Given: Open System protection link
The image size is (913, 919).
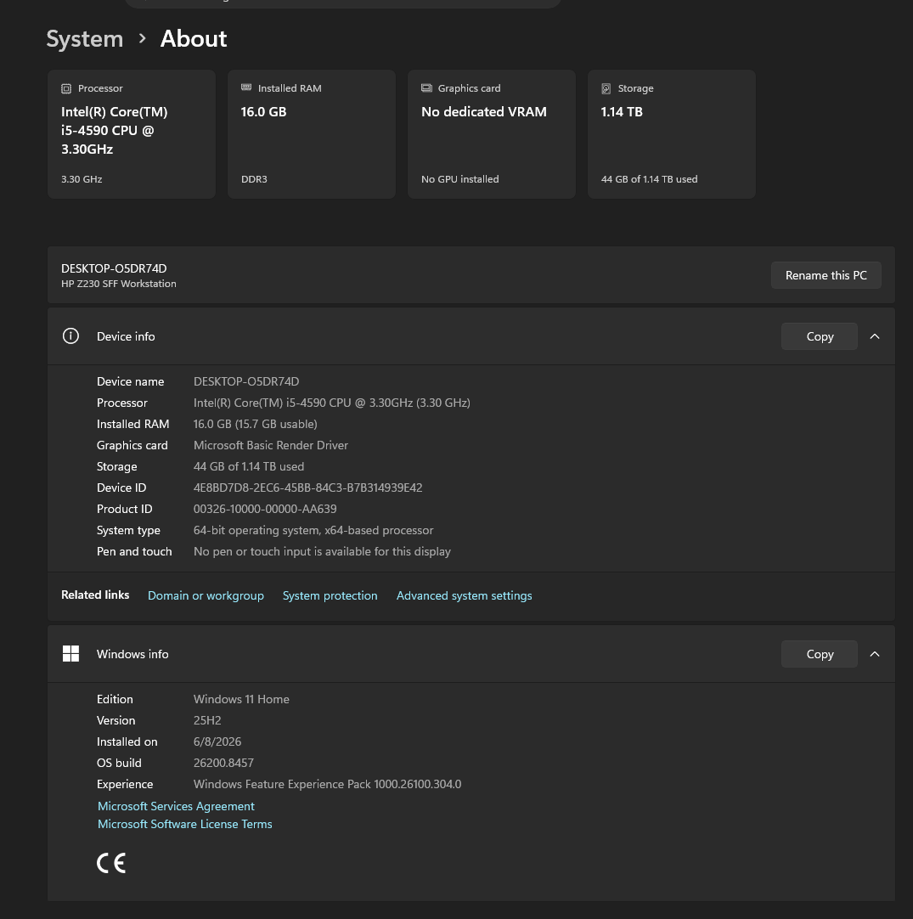Looking at the screenshot, I should (x=330, y=595).
